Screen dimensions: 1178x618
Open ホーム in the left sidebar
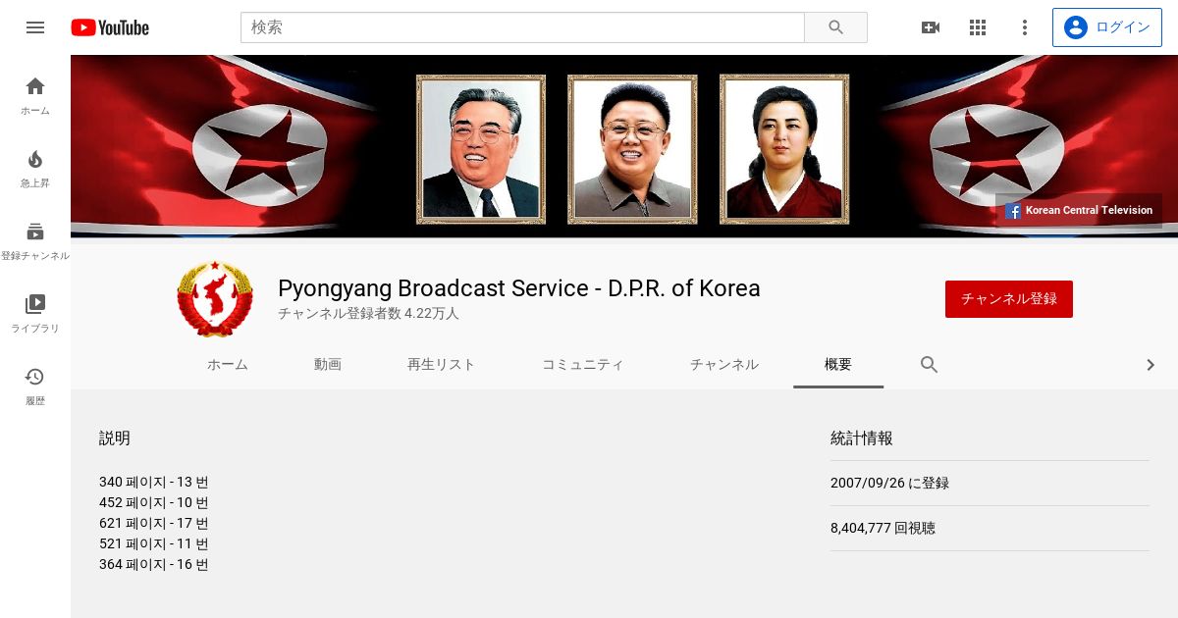coord(35,96)
